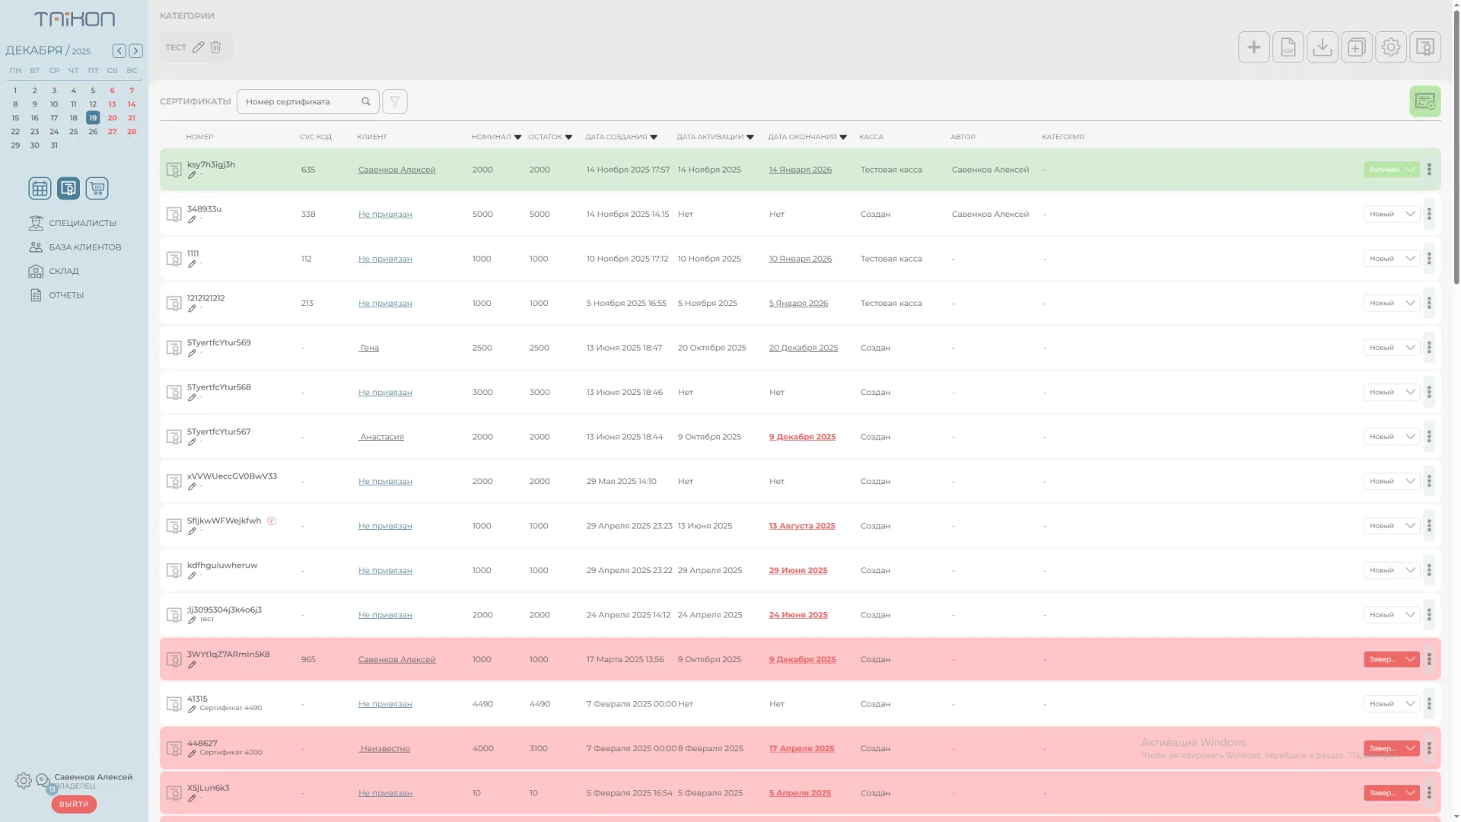Open the calendar grid view in sidebar
This screenshot has width=1461, height=822.
click(40, 188)
